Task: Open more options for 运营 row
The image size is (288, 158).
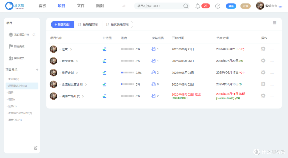Action: click(272, 50)
